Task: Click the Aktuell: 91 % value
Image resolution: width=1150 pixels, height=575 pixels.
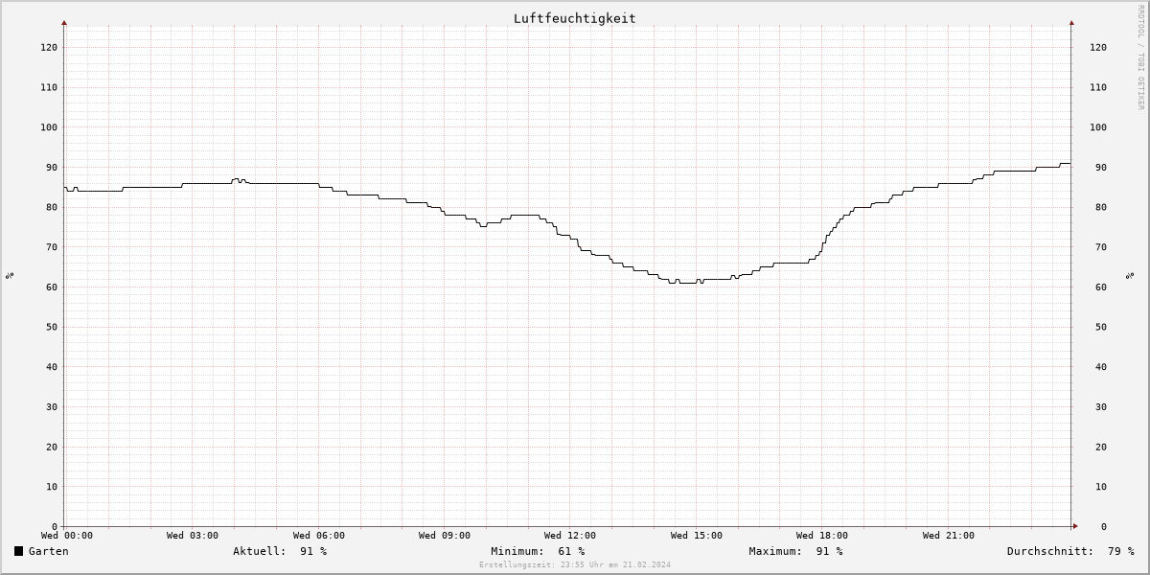Action: pyautogui.click(x=280, y=551)
